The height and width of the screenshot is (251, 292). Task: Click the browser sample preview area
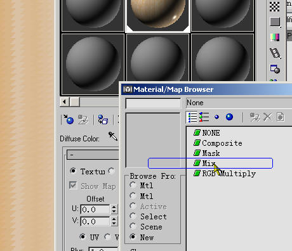(153, 140)
